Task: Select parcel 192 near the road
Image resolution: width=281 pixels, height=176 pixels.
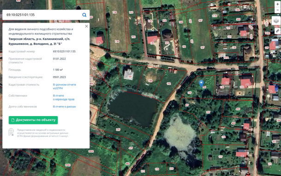Action: pos(168,83)
